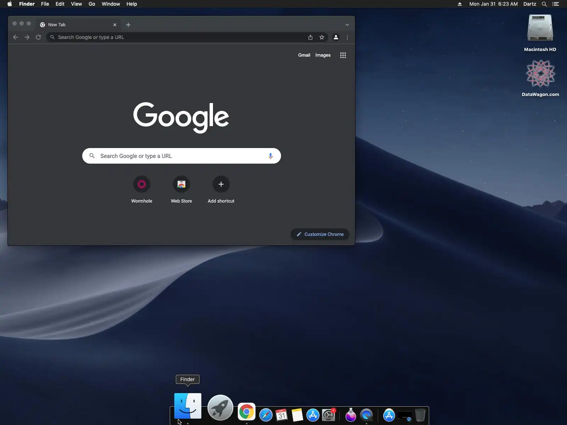Screen dimensions: 567x425
Task: Bookmark this tab with the star icon
Action: (322, 37)
